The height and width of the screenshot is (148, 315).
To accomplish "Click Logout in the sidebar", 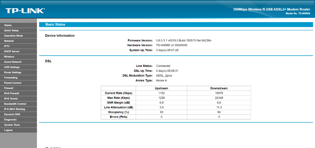I will (8, 130).
